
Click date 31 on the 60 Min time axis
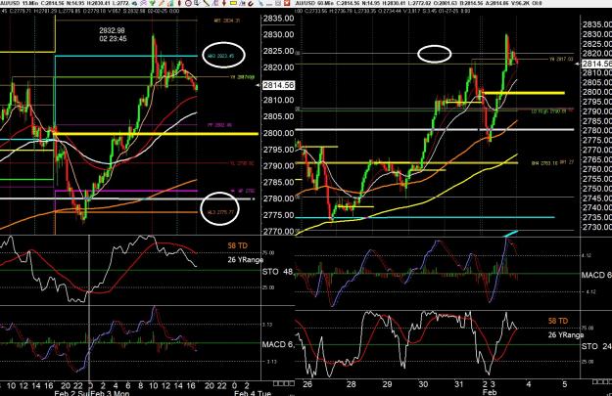point(458,384)
